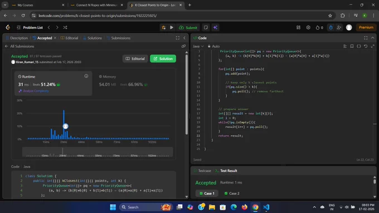The height and width of the screenshot is (213, 379).
Task: Open the debugger icon beside Run
Action: pyautogui.click(x=164, y=27)
